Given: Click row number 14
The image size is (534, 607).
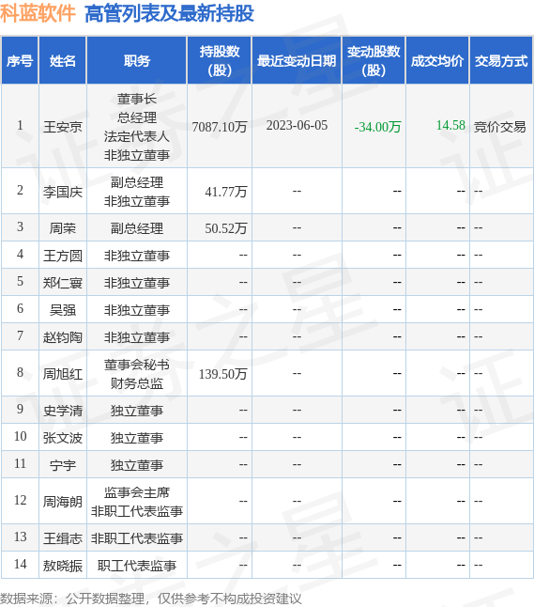Looking at the screenshot, I should pos(20,564).
